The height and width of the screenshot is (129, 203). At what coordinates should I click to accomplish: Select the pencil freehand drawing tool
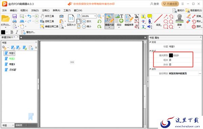(x=188, y=16)
